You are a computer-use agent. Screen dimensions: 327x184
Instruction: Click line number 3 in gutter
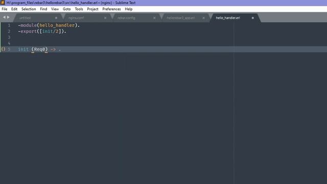point(9,37)
